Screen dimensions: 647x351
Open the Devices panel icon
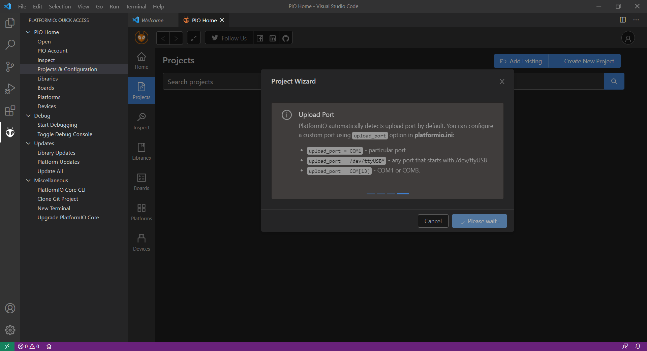point(141,242)
